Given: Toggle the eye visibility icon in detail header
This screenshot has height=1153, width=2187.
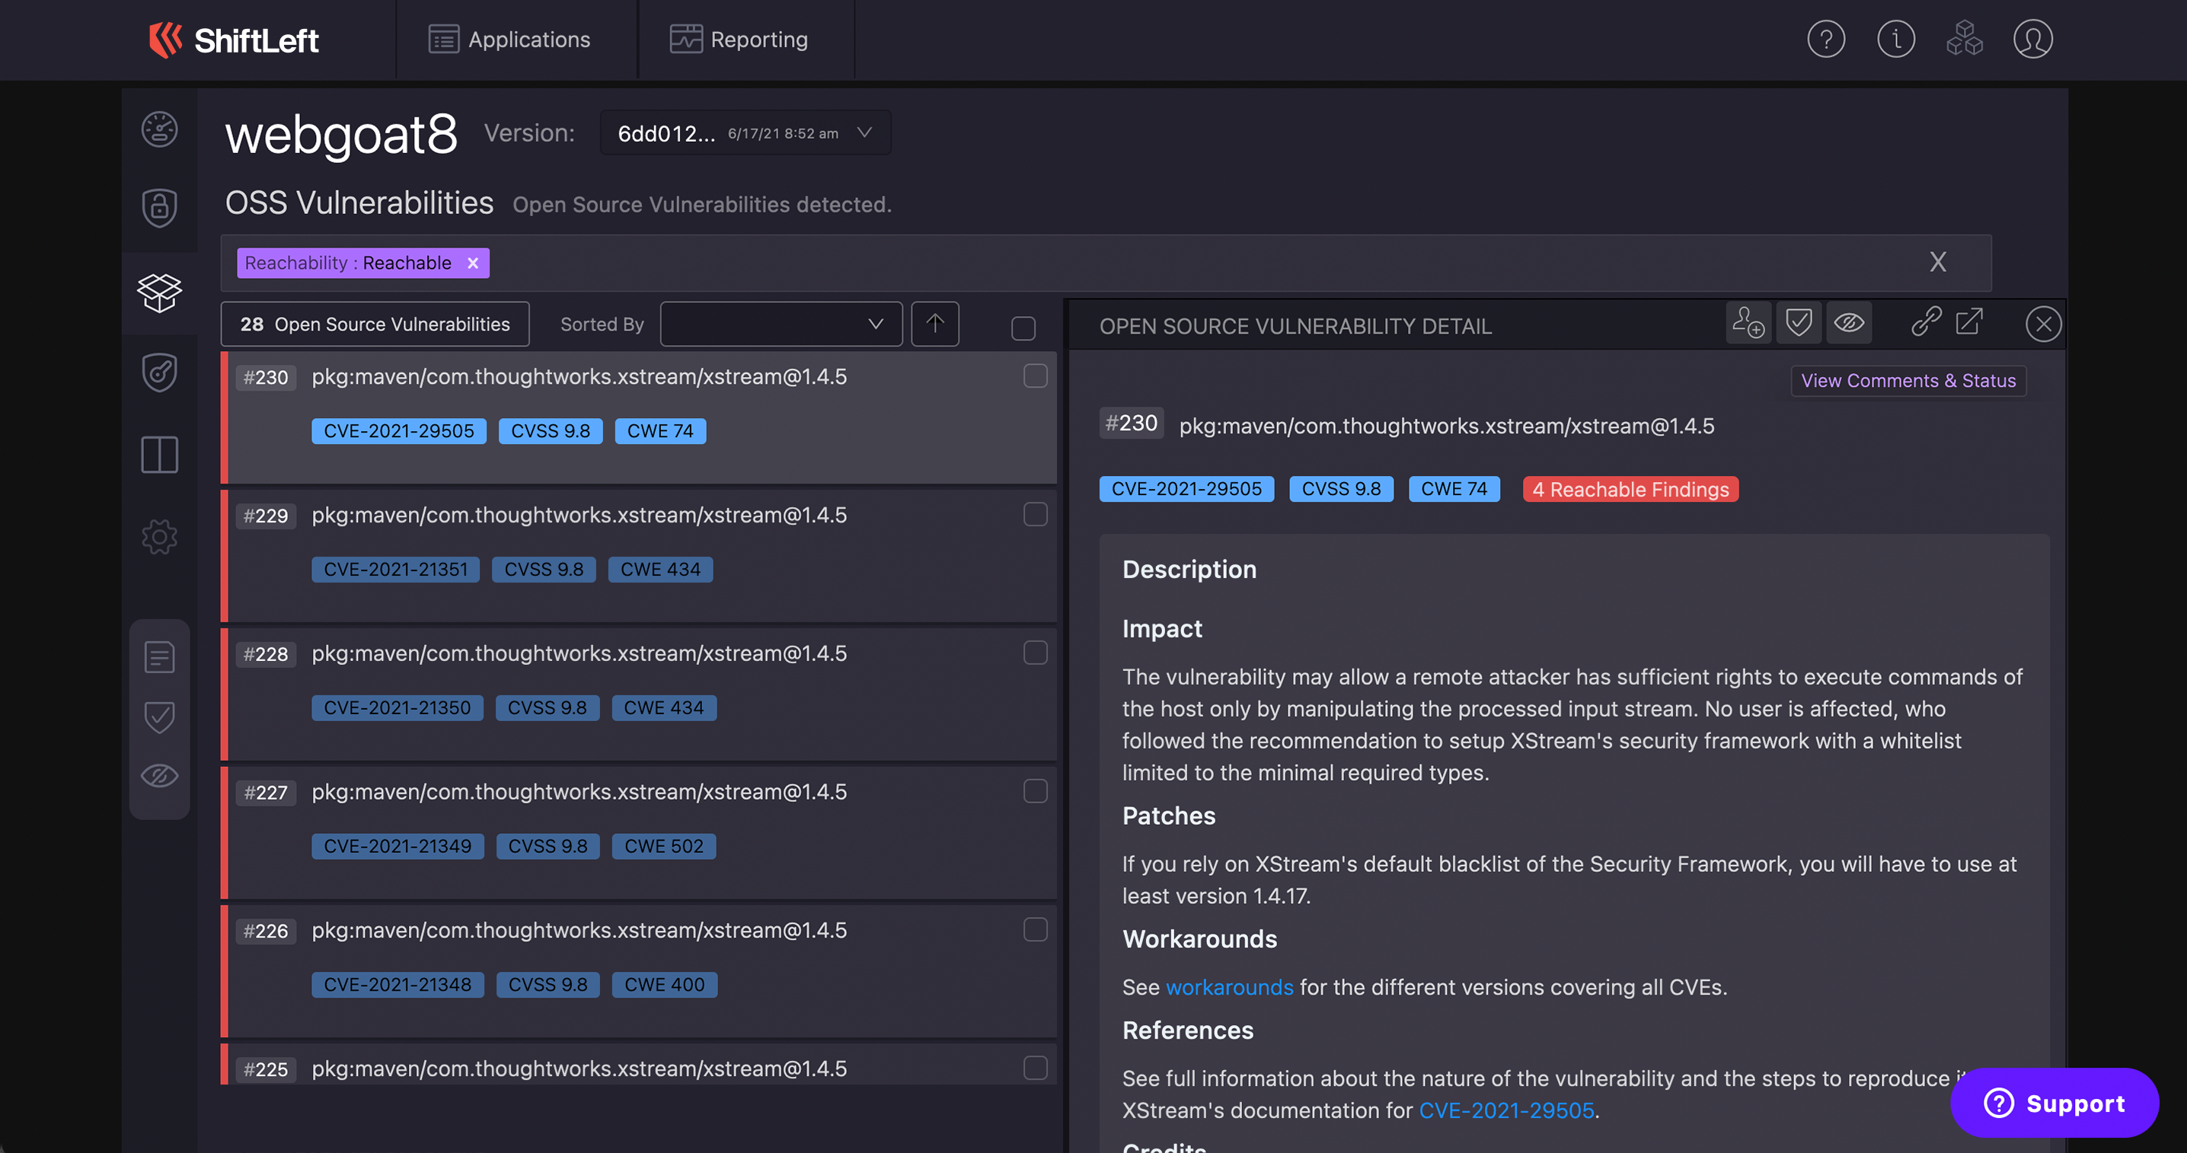Looking at the screenshot, I should (x=1848, y=324).
